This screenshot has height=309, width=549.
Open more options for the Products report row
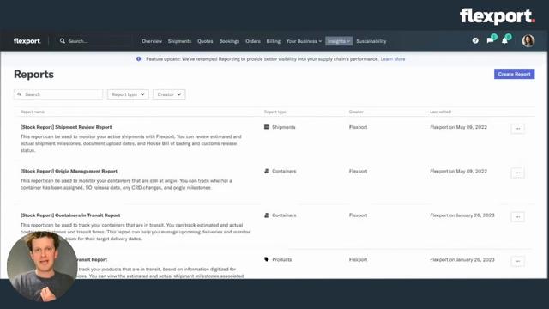[x=517, y=261]
